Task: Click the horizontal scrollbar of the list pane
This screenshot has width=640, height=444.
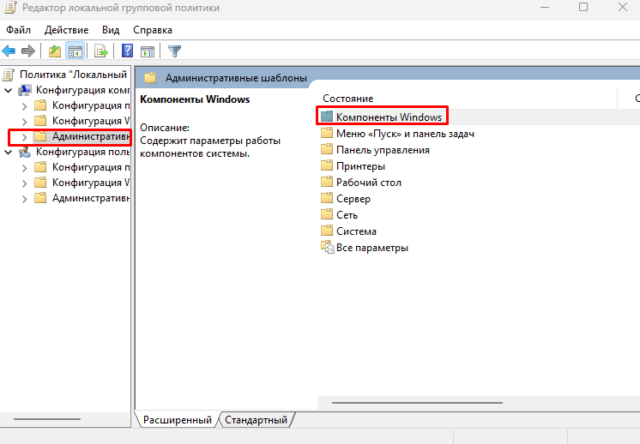Action: point(417,402)
